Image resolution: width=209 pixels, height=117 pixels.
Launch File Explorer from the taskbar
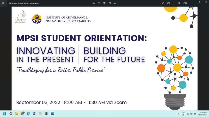(x=16, y=113)
